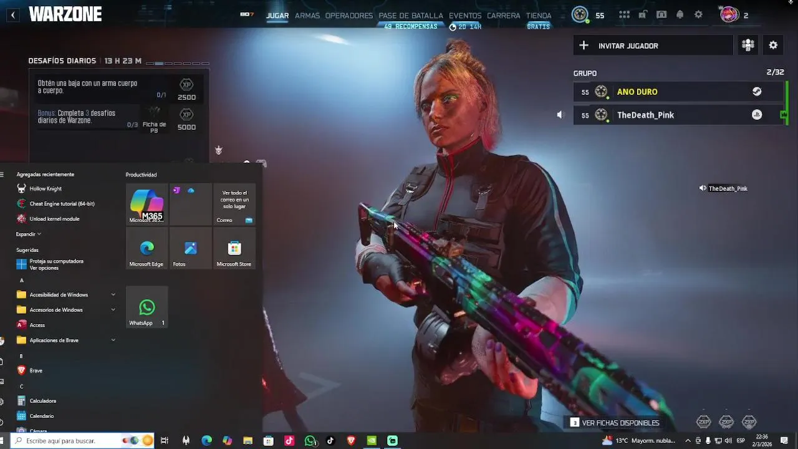Click the daily challenges page indicator

(x=178, y=63)
